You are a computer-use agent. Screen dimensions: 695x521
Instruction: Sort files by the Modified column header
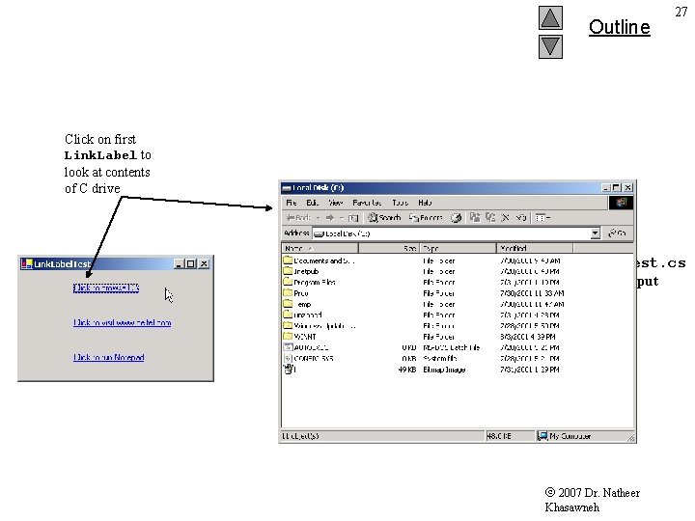coord(535,248)
